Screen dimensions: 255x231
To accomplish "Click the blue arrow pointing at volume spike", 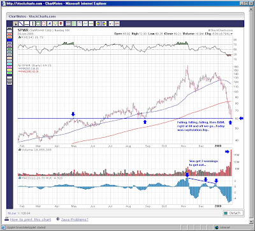I will coord(227,152).
